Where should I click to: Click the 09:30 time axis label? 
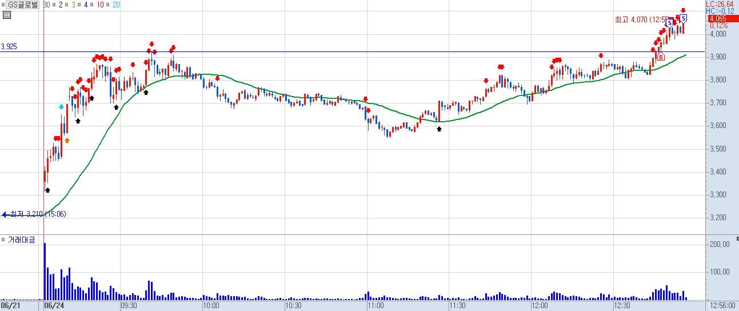click(128, 306)
